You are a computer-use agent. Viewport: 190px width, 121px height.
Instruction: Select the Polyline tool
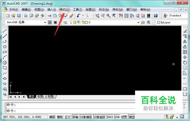tap(5, 41)
